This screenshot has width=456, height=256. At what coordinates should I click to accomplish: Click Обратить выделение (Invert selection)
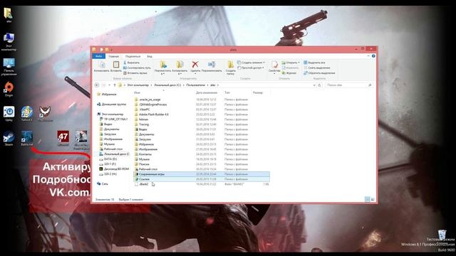pyautogui.click(x=319, y=73)
